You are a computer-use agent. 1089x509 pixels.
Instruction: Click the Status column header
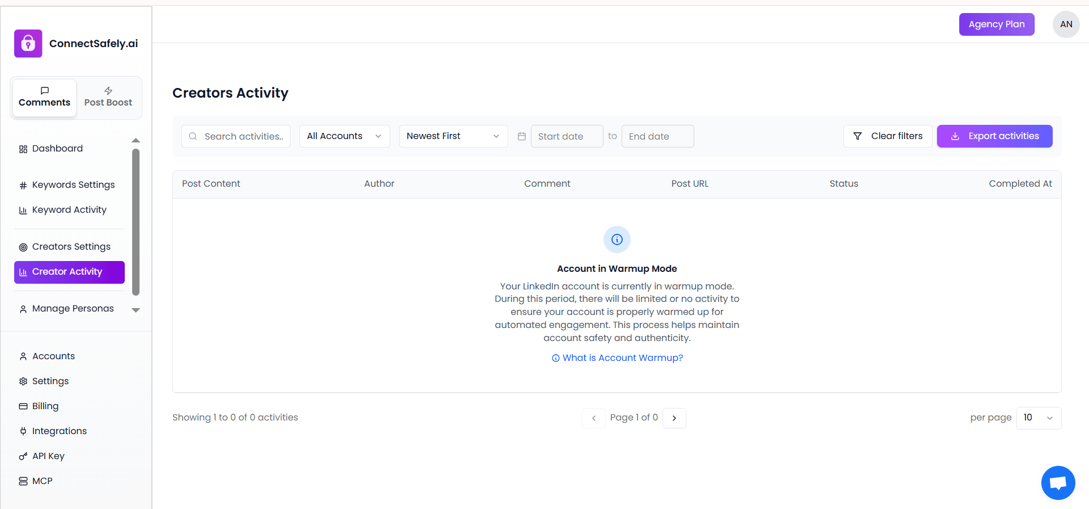click(x=844, y=184)
